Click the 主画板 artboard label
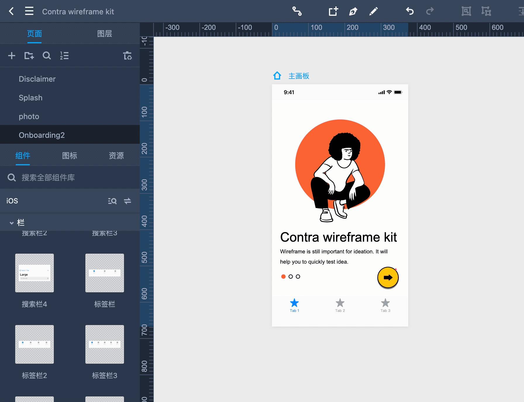Screen dimensions: 524x402 299,76
